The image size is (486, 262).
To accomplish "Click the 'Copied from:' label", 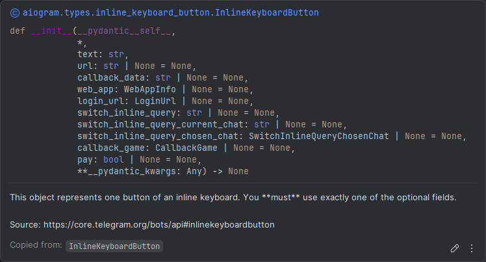I will pos(36,245).
